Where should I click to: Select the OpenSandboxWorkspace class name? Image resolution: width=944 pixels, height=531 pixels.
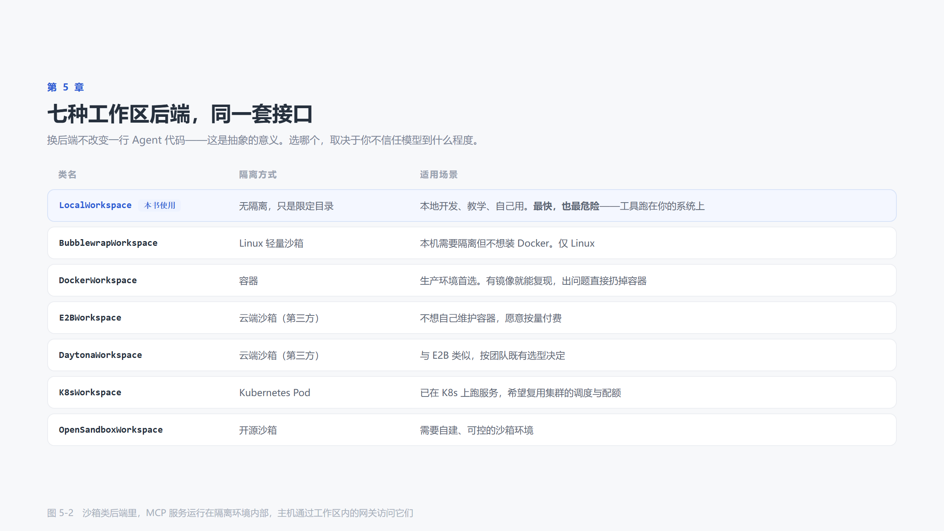tap(111, 430)
